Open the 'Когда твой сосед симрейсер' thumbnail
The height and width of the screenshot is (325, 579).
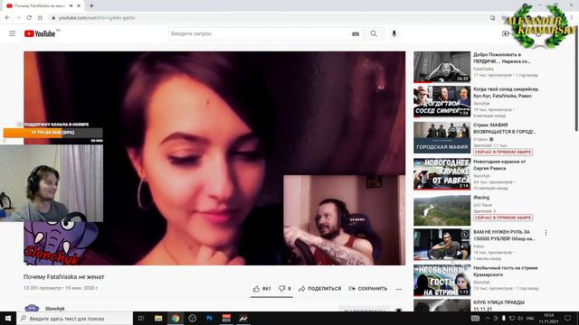441,102
